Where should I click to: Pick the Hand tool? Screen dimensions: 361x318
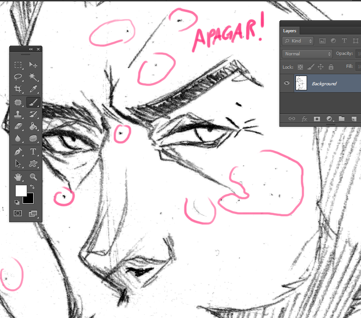18,177
